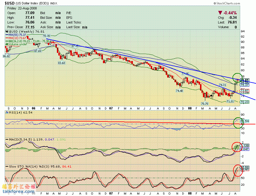Click the small chart icon before RSI(14)
Viewport: 256px width, 196px height.
[7, 113]
